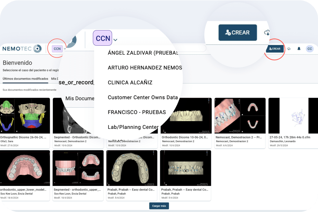
Task: Click the Nemotec logo
Action: point(22,49)
